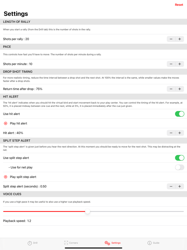The width and height of the screenshot is (187, 250).
Task: Decrease shots per rally with minus
Action: pyautogui.click(x=171, y=39)
